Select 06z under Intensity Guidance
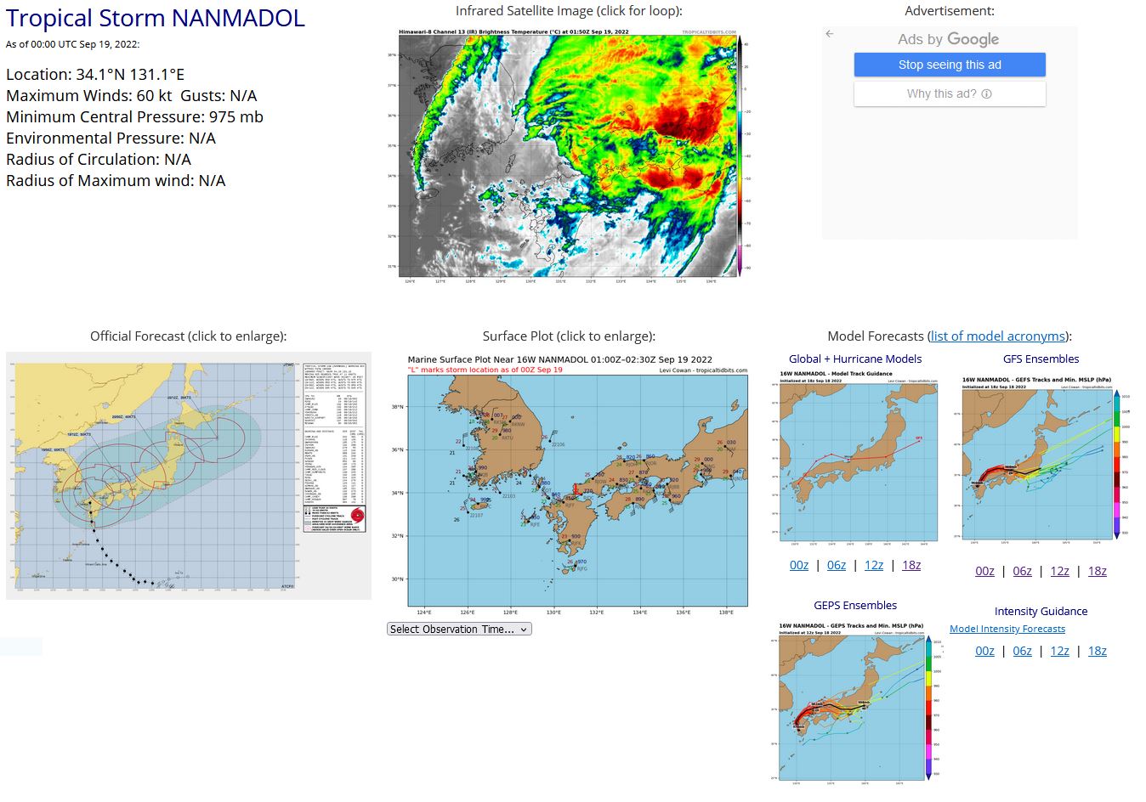 coord(1022,651)
